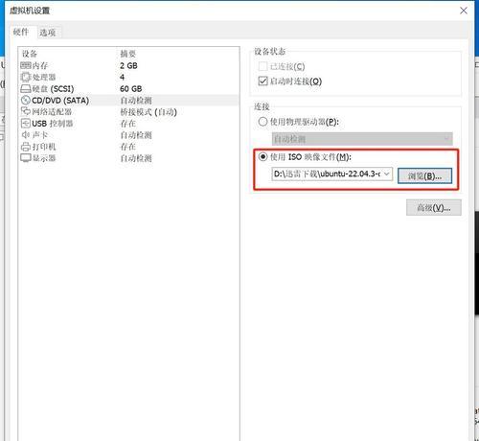
Task: Select the 显示器 display icon
Action: pyautogui.click(x=26, y=158)
